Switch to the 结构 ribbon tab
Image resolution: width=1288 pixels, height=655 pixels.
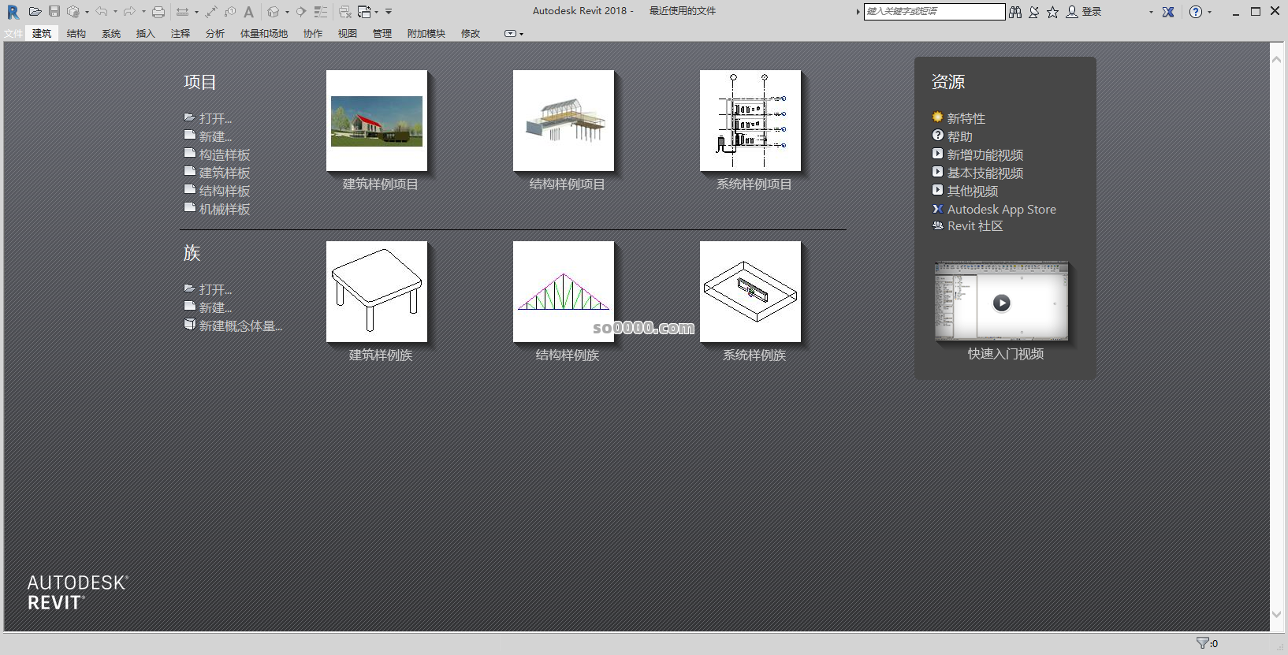[76, 34]
